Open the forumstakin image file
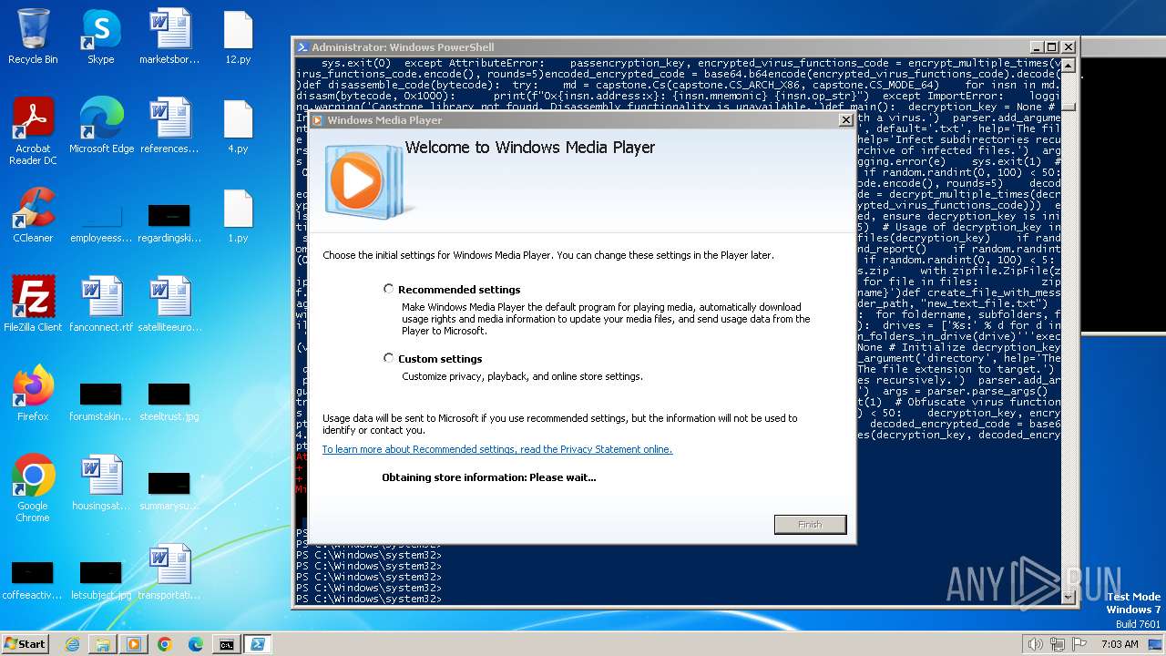The height and width of the screenshot is (656, 1166). click(x=101, y=401)
